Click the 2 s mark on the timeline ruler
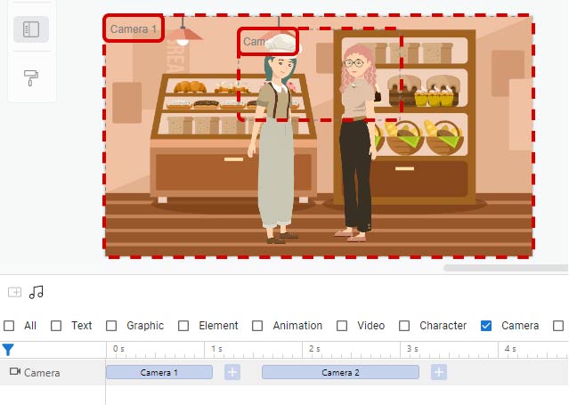The height and width of the screenshot is (405, 569). tap(314, 349)
